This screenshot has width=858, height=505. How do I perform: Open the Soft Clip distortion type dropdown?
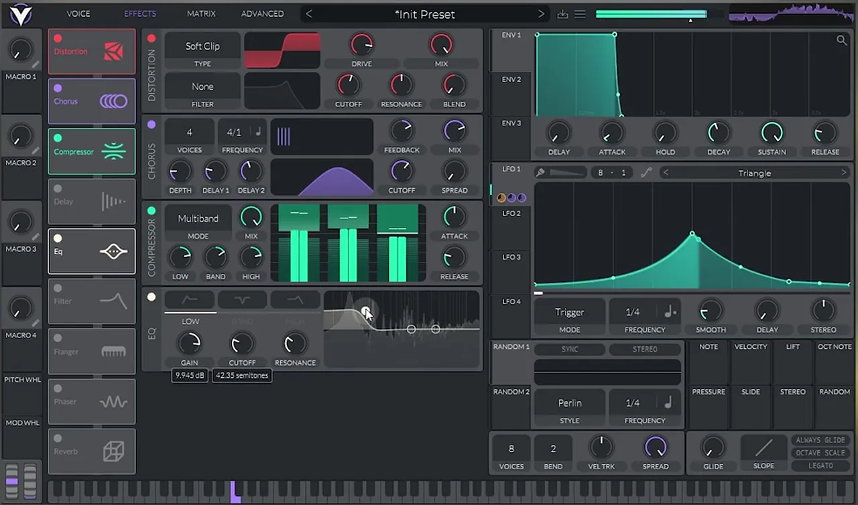[x=202, y=46]
